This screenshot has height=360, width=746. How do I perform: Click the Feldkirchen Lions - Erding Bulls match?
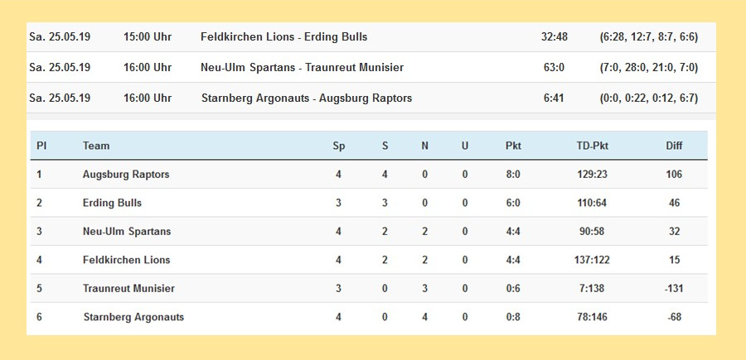tap(283, 37)
